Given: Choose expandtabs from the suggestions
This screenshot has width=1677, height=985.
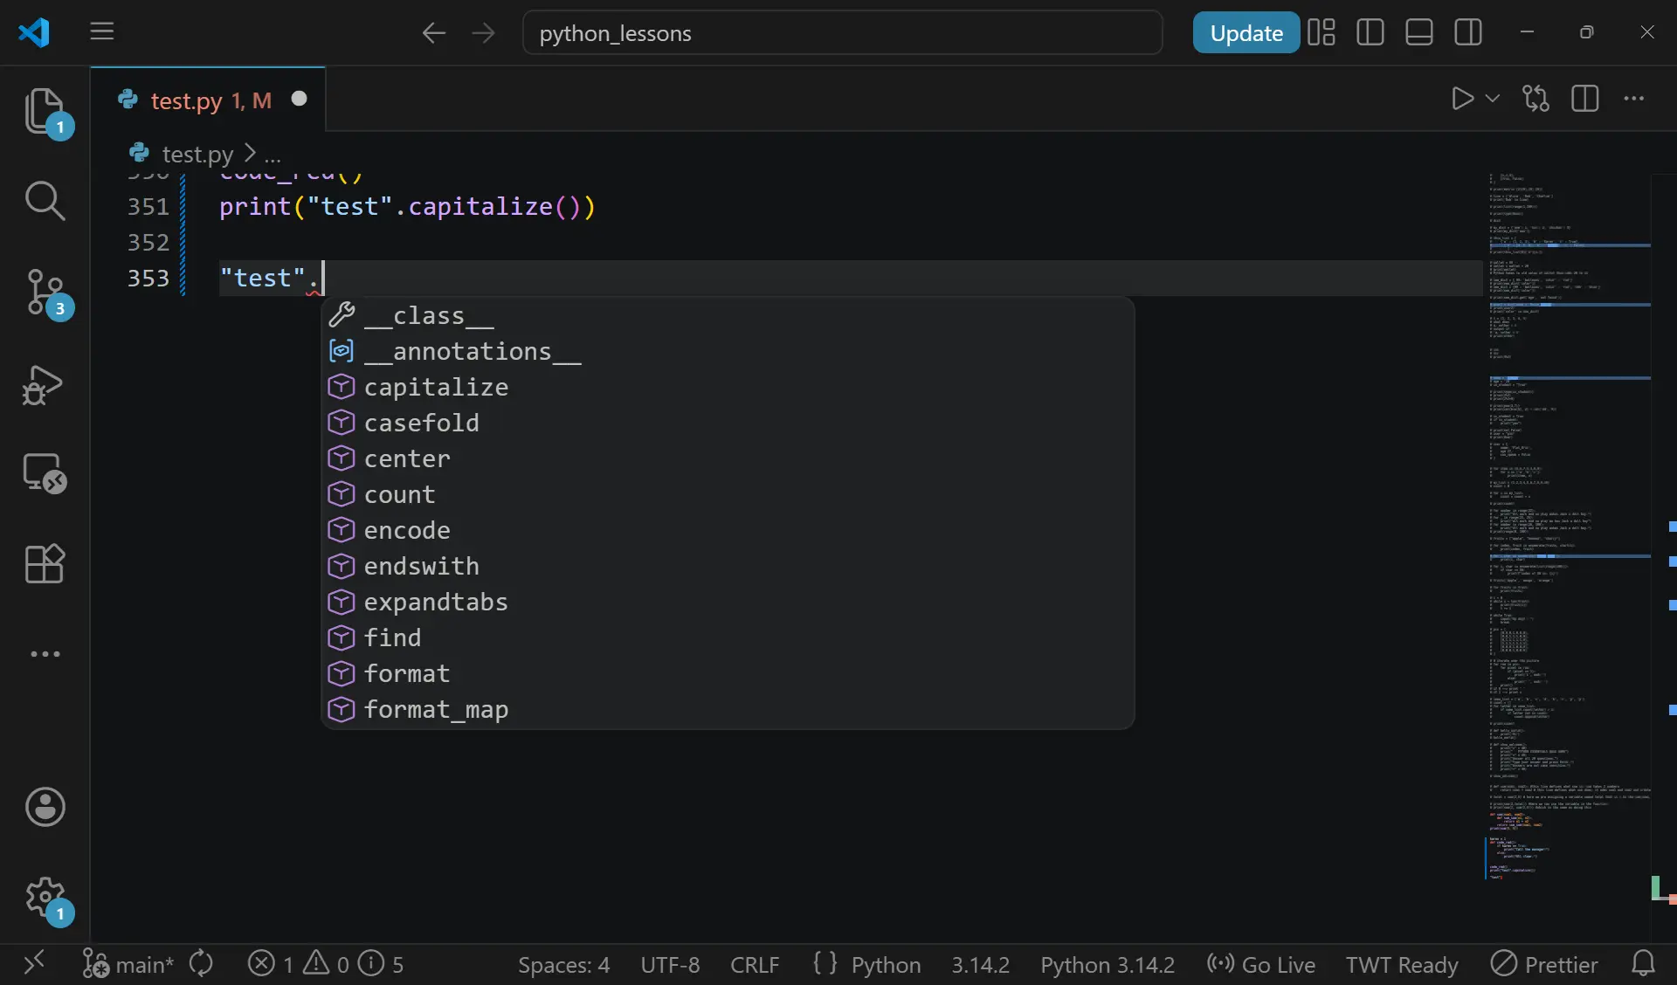Looking at the screenshot, I should (728, 602).
